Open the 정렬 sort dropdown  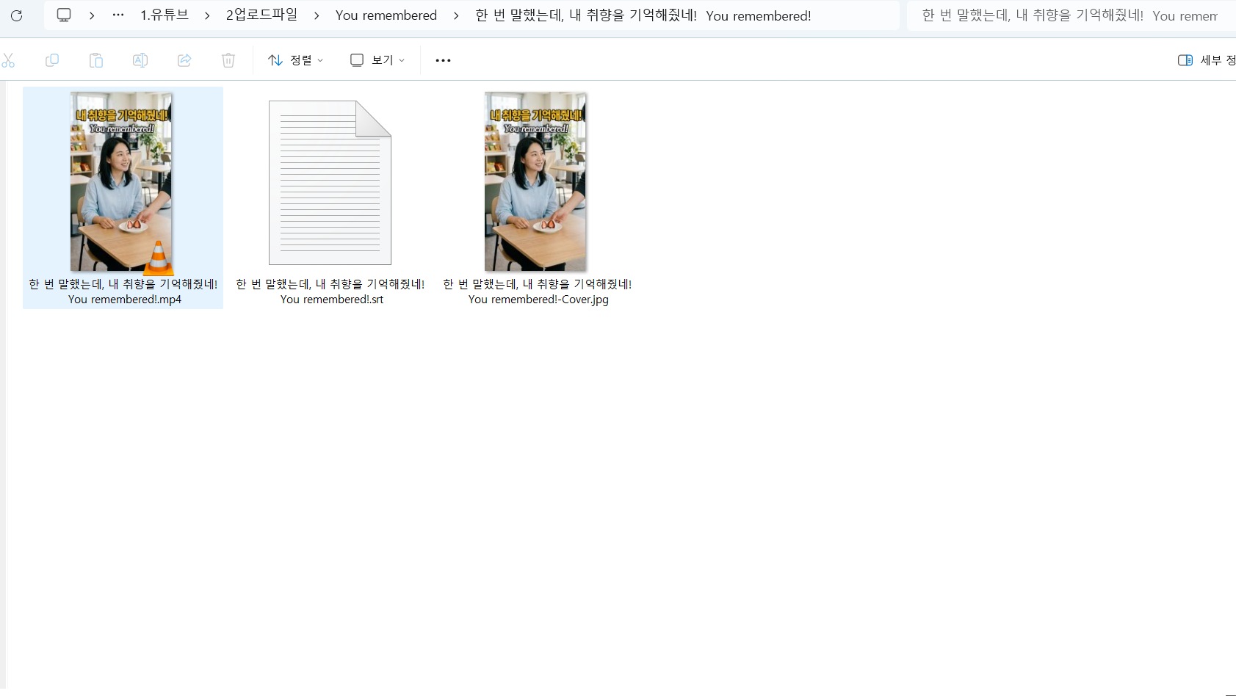295,60
